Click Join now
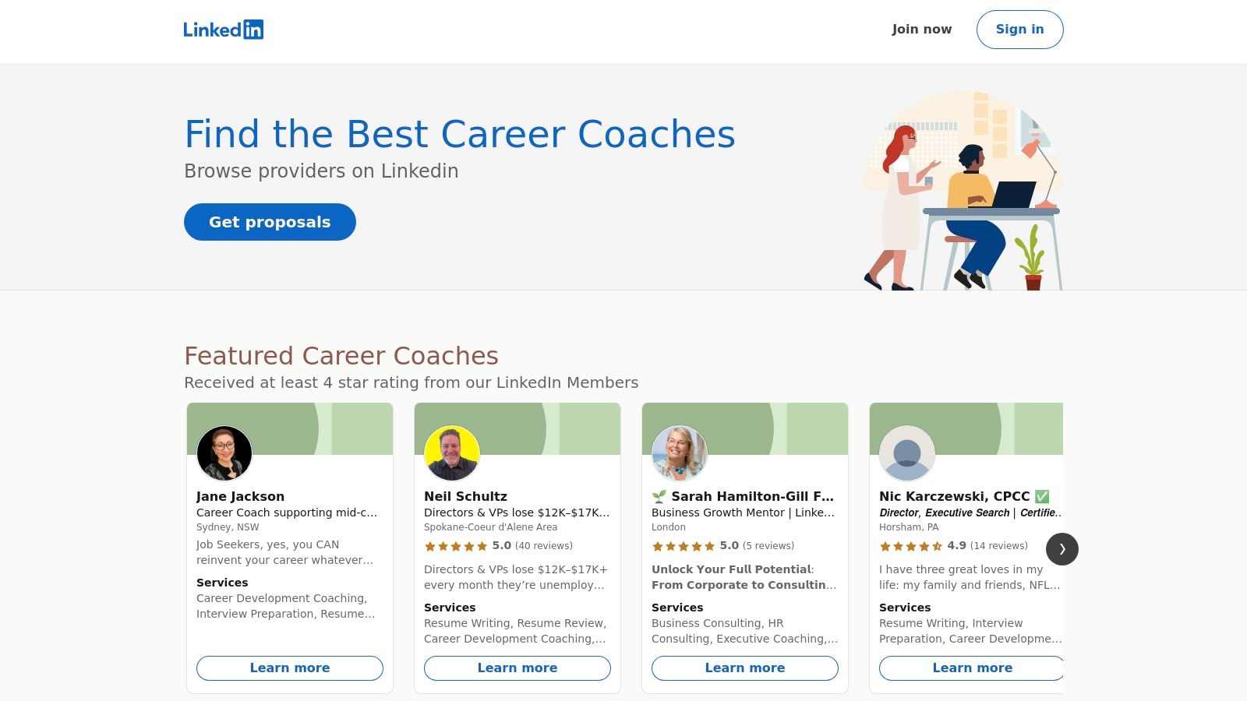The height and width of the screenshot is (701, 1247). (921, 29)
